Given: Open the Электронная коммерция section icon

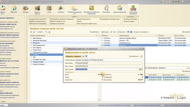Looking at the screenshot, I should point(133,10).
